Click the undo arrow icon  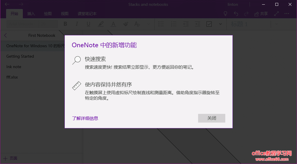point(236,14)
